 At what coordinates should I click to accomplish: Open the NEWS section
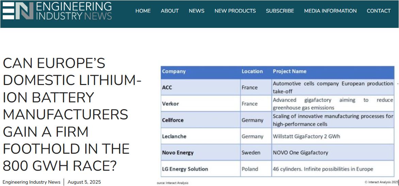[196, 11]
